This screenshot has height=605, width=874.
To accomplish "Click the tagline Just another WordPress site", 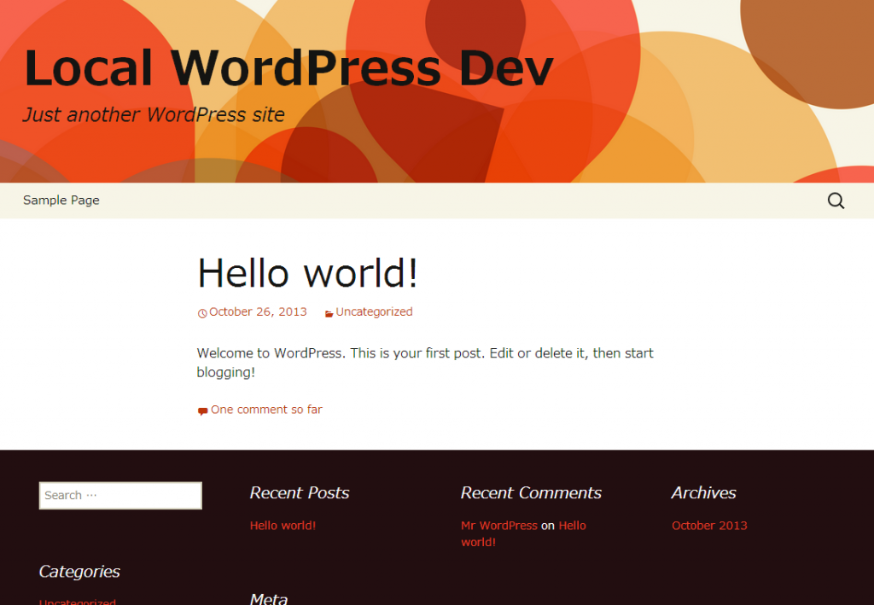I will (154, 115).
